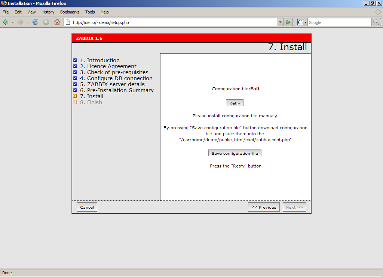Viewport: 383px width, 278px height.
Task: Click the magnifier search icon
Action: pos(376,22)
